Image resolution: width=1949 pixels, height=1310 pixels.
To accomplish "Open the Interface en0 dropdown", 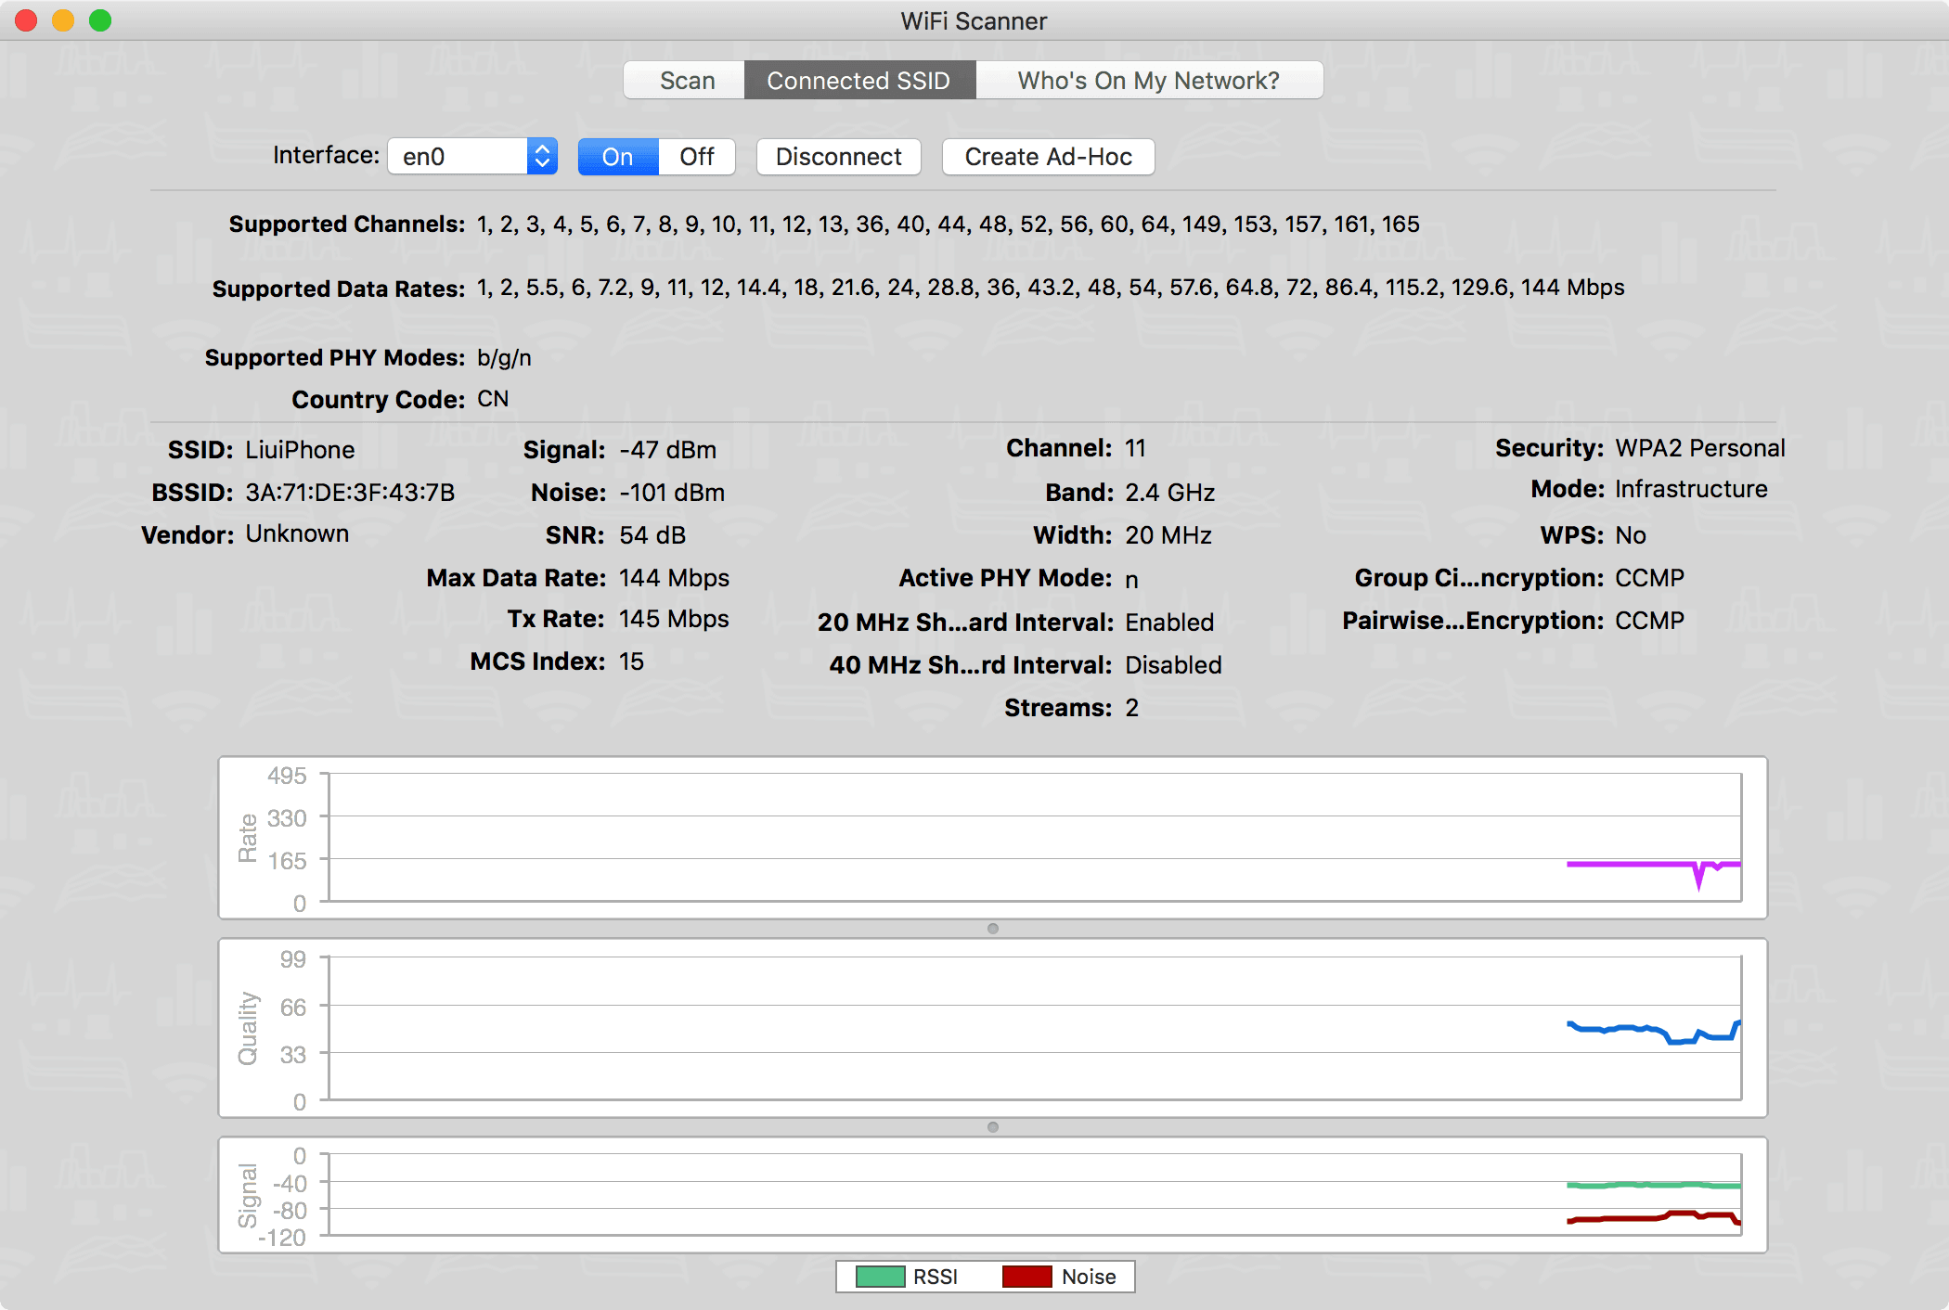I will tap(472, 156).
